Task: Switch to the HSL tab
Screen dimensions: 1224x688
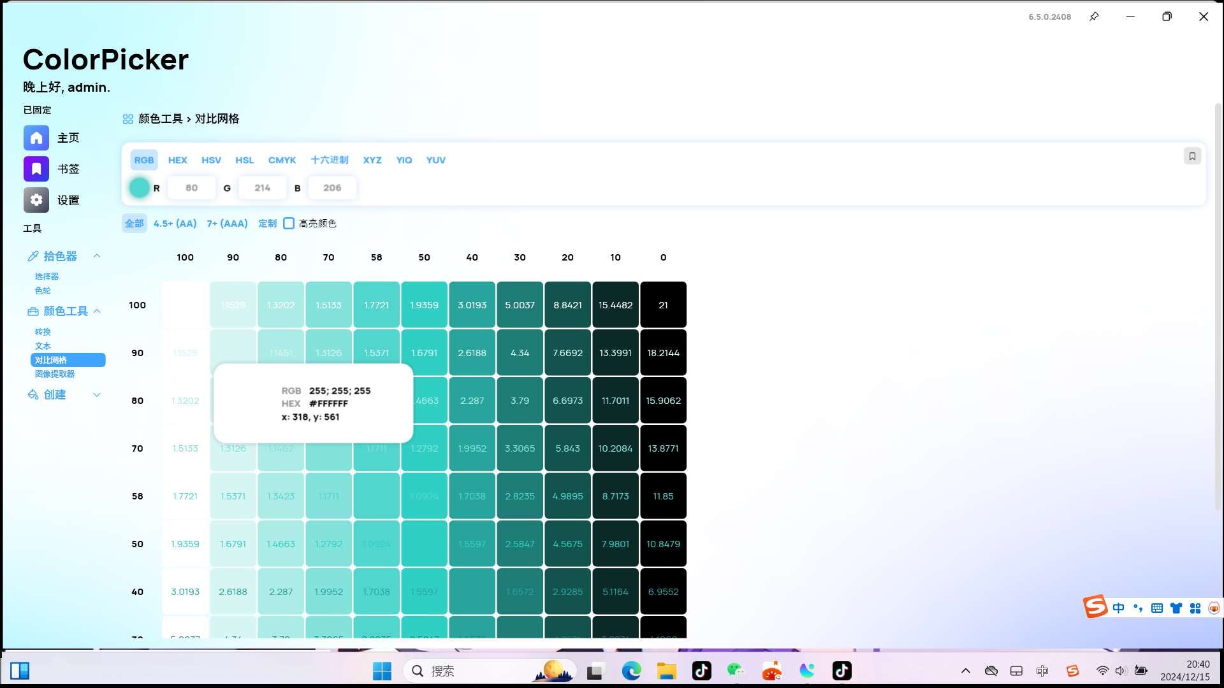Action: [245, 160]
